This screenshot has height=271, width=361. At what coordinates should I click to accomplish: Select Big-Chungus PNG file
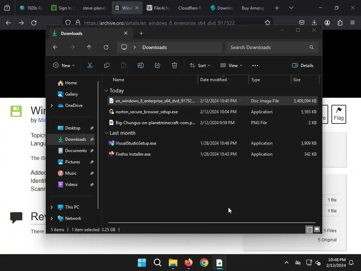[x=213, y=123]
